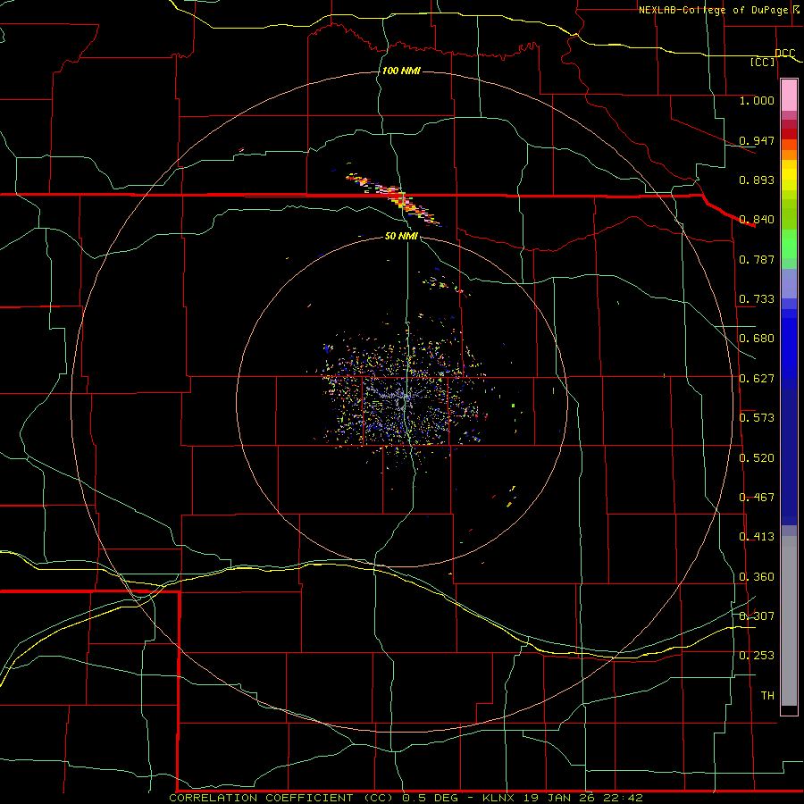
Task: Click the [CC] legend unit label
Action: point(763,62)
